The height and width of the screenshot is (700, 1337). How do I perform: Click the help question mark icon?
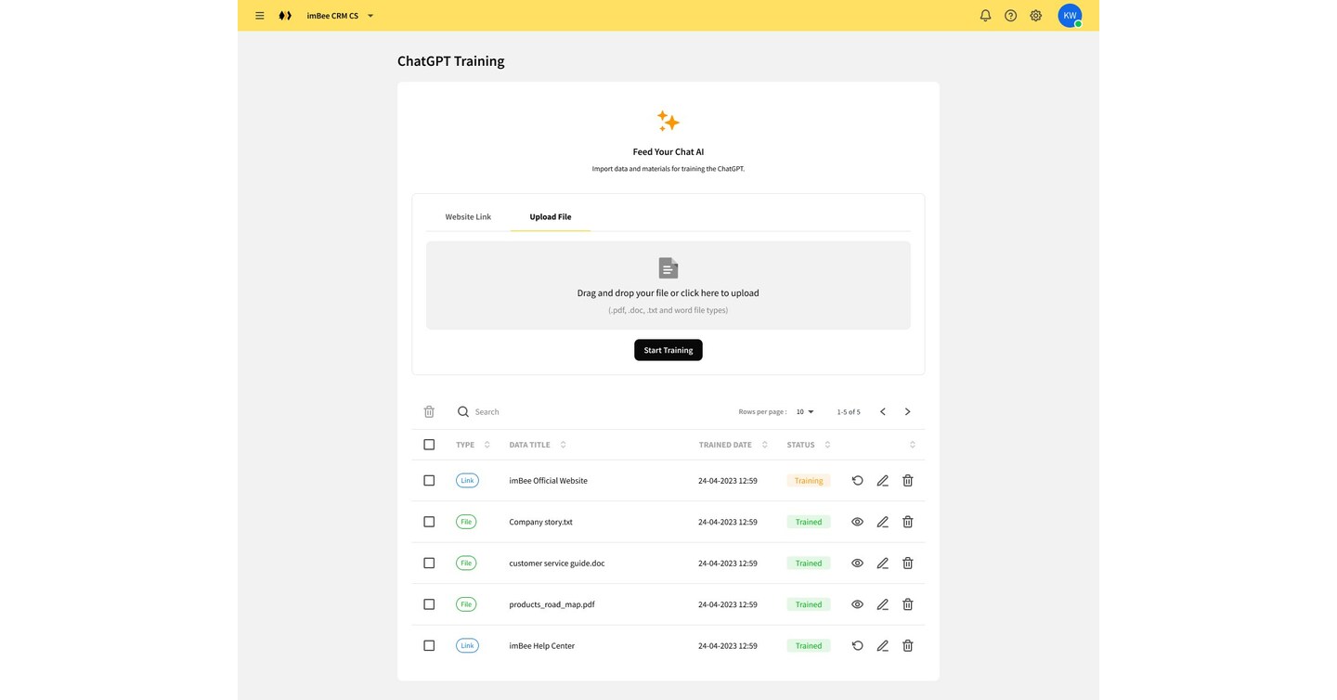click(x=1010, y=15)
